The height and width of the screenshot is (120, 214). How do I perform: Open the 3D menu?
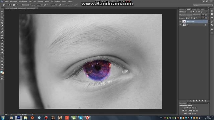pyautogui.click(x=52, y=2)
